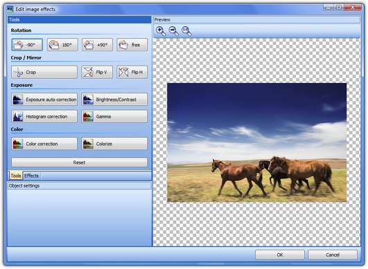Image resolution: width=368 pixels, height=269 pixels.
Task: Rotate the image by -90 degrees
Action: (27, 45)
